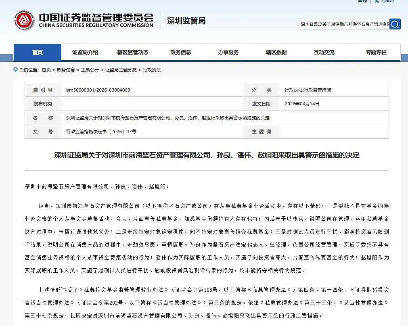This screenshot has width=408, height=326.
Task: Open the 证监局介绍 menu
Action: click(85, 52)
